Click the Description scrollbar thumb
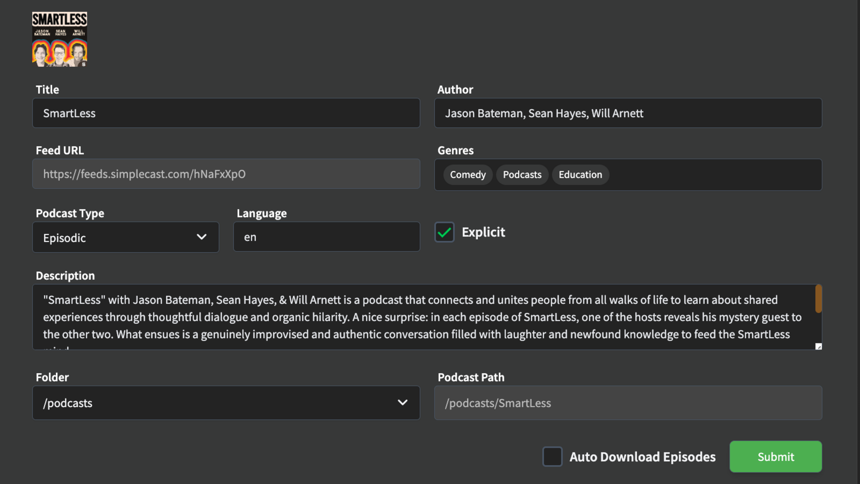The image size is (860, 484). click(818, 299)
